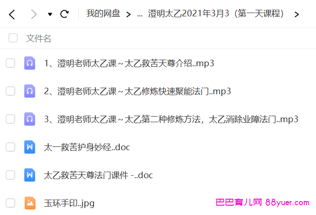316x215 pixels.
Task: Go forward with the right arrow icon
Action: 34,14
